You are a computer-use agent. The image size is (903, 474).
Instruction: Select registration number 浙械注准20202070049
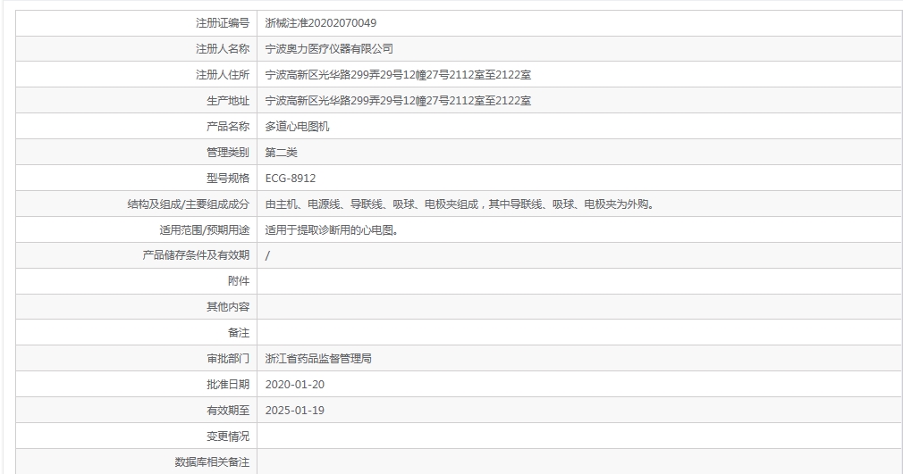coord(321,23)
